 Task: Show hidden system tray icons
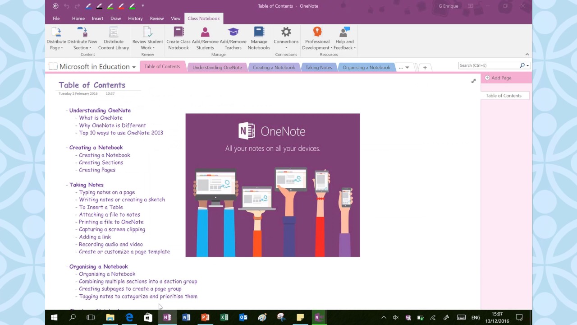(384, 317)
